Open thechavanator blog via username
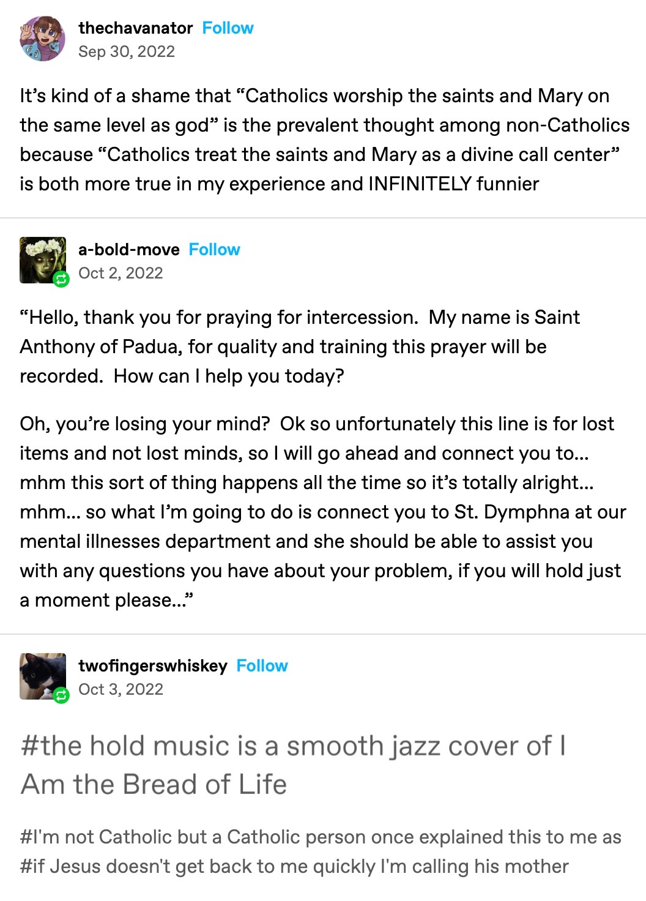646x901 pixels. click(135, 28)
